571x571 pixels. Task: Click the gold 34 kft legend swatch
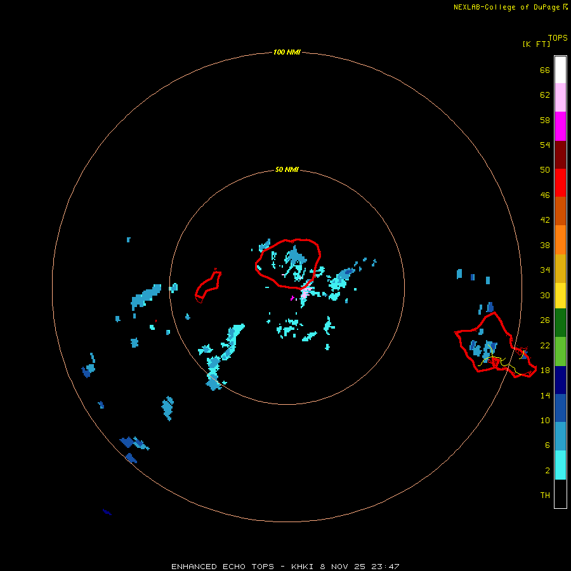pos(560,268)
